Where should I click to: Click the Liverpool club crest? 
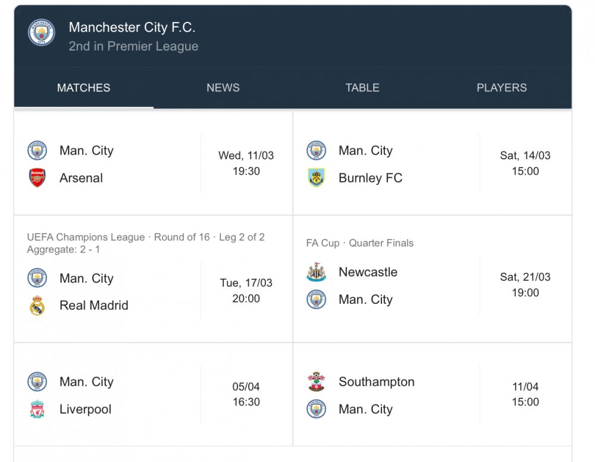(x=37, y=409)
